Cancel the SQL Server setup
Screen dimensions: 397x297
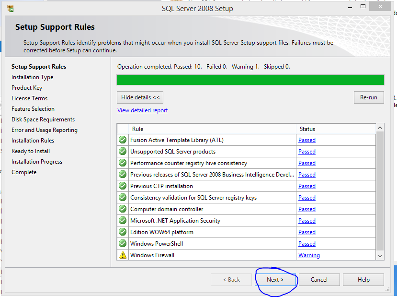(319, 280)
